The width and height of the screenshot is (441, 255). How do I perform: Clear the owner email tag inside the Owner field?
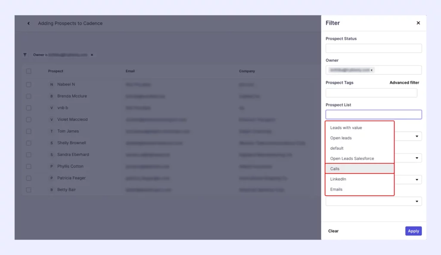(371, 70)
